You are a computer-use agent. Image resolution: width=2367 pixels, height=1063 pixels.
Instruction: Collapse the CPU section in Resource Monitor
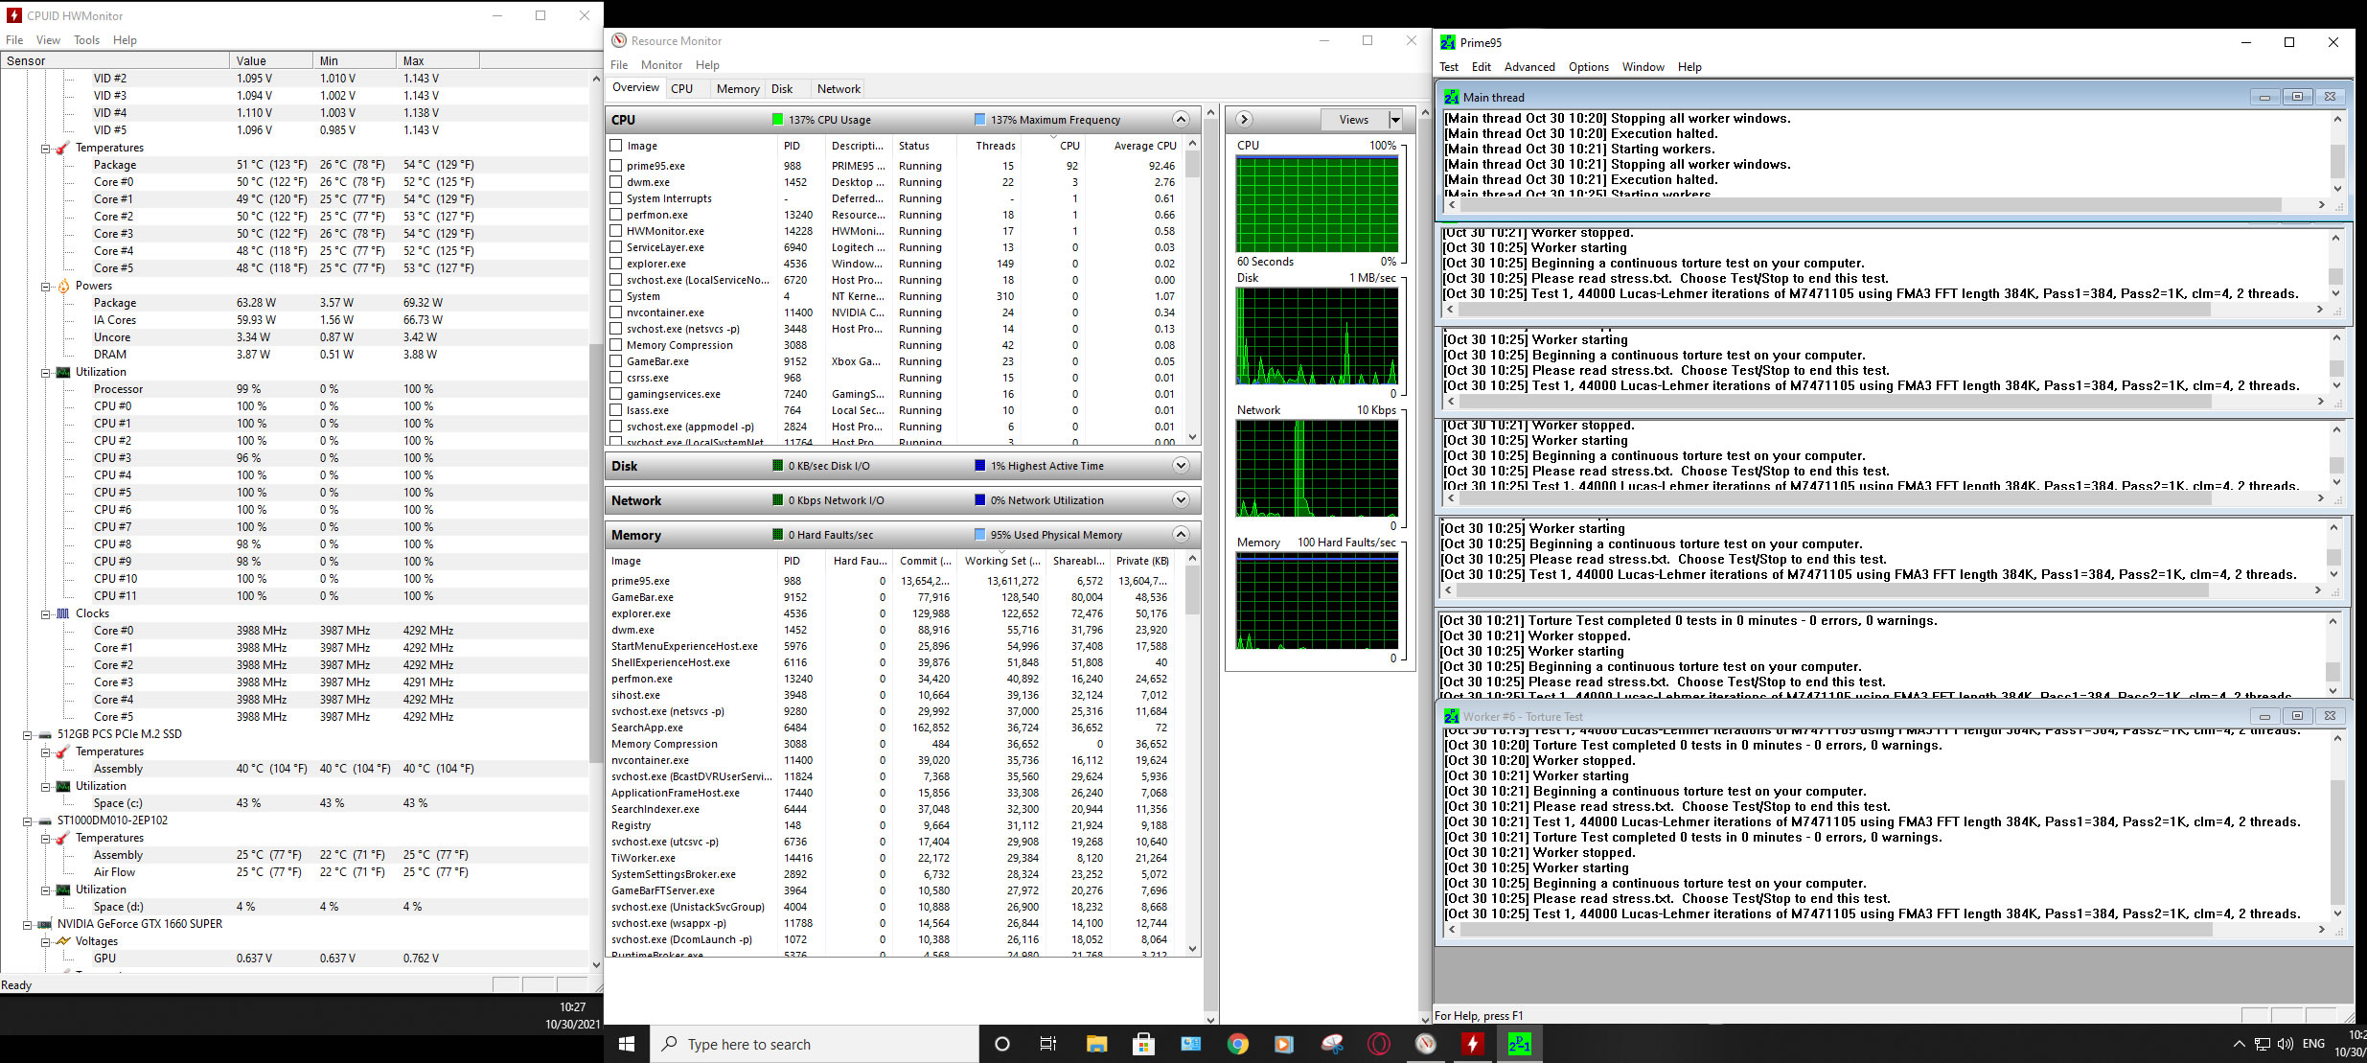coord(1181,120)
